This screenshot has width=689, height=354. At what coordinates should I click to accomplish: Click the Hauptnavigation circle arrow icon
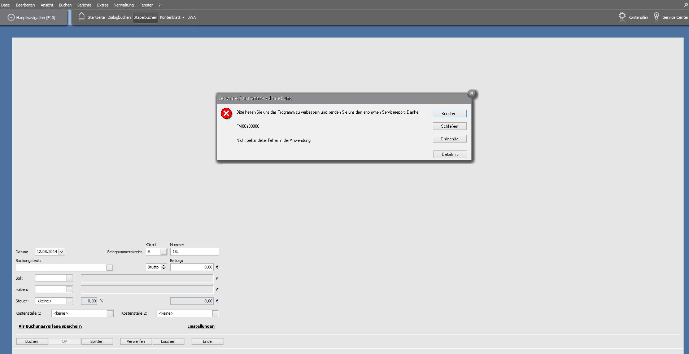click(x=11, y=17)
